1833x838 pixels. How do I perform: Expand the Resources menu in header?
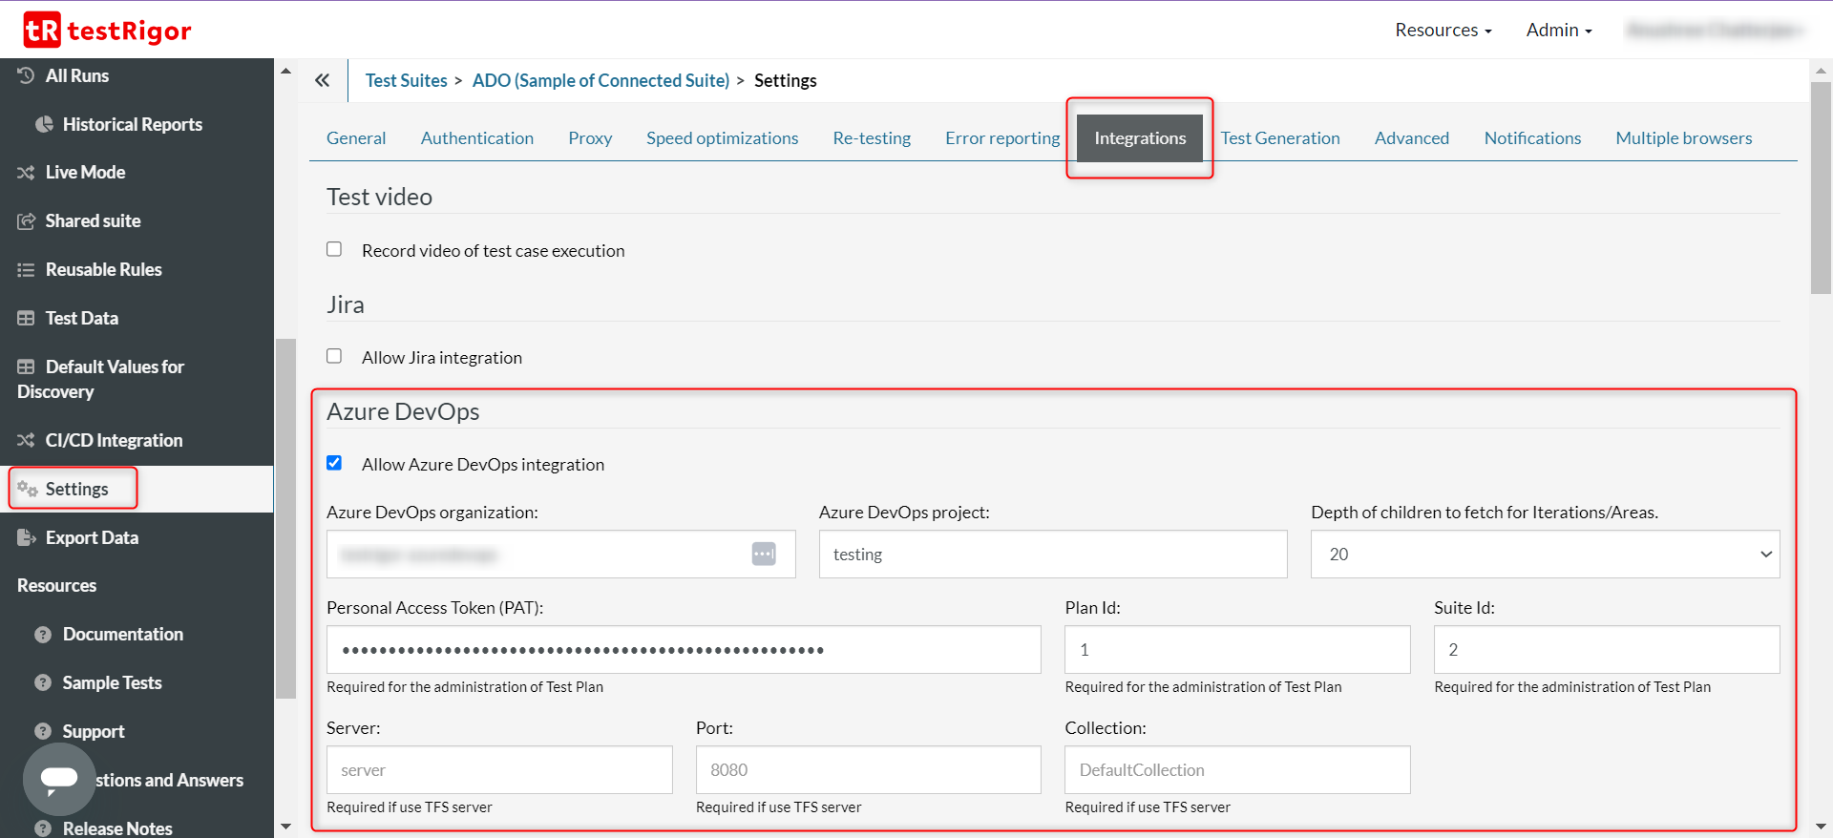(x=1443, y=31)
